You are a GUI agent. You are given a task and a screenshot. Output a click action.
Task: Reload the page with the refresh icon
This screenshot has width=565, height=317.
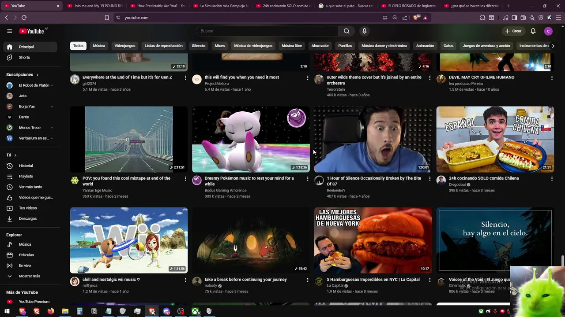(x=24, y=18)
